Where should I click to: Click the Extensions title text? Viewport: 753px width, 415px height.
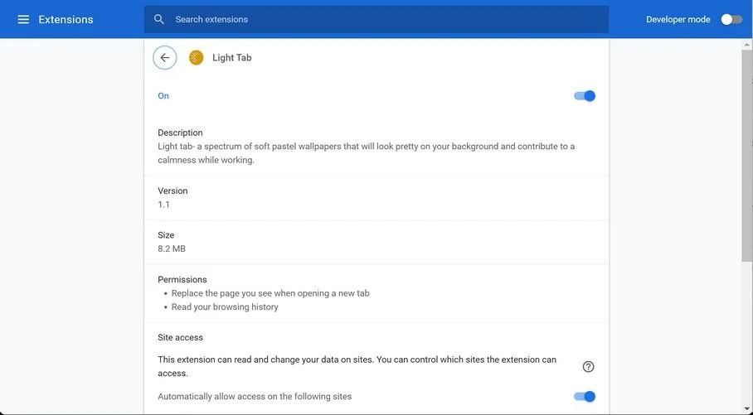click(x=66, y=19)
